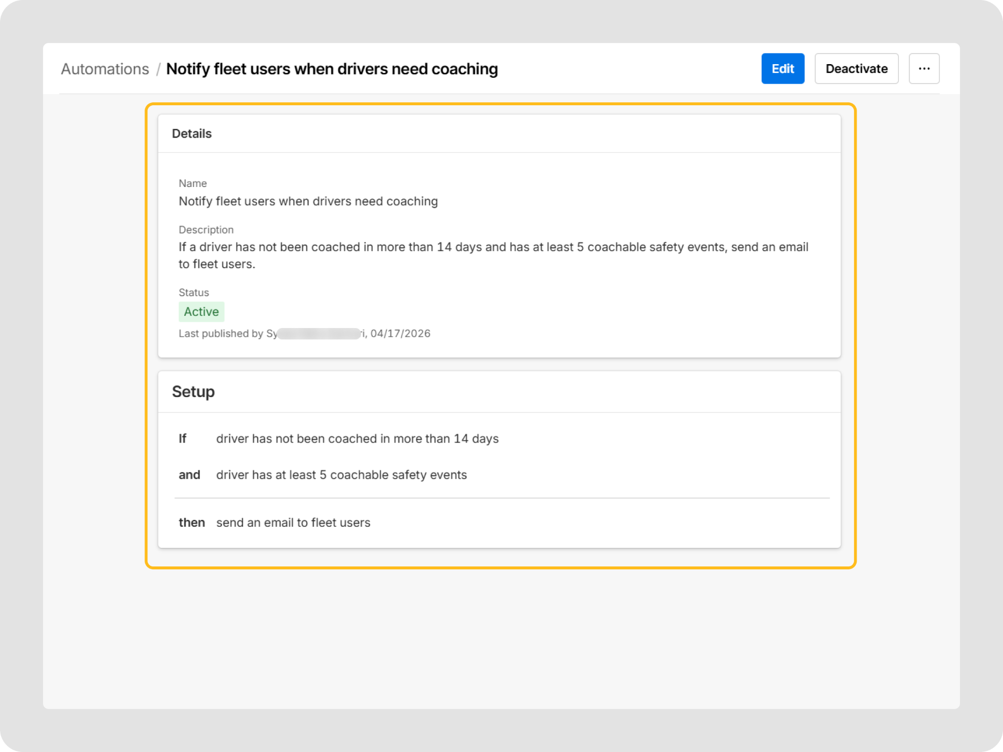Click the 'If' condition about 14 days

coord(357,439)
